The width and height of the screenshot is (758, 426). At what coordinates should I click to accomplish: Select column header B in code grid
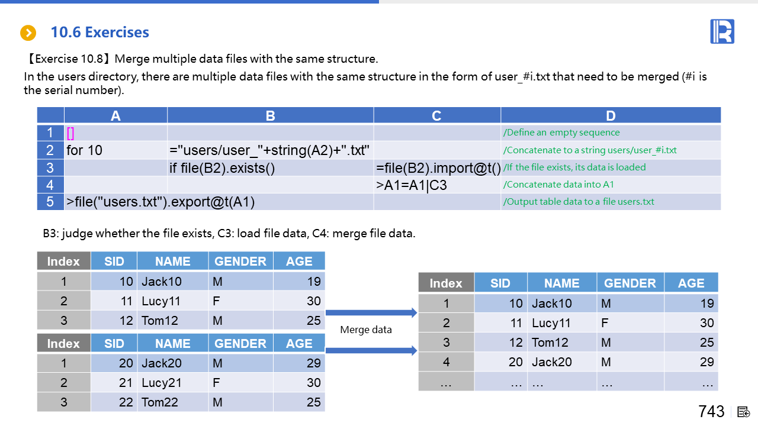pos(270,116)
